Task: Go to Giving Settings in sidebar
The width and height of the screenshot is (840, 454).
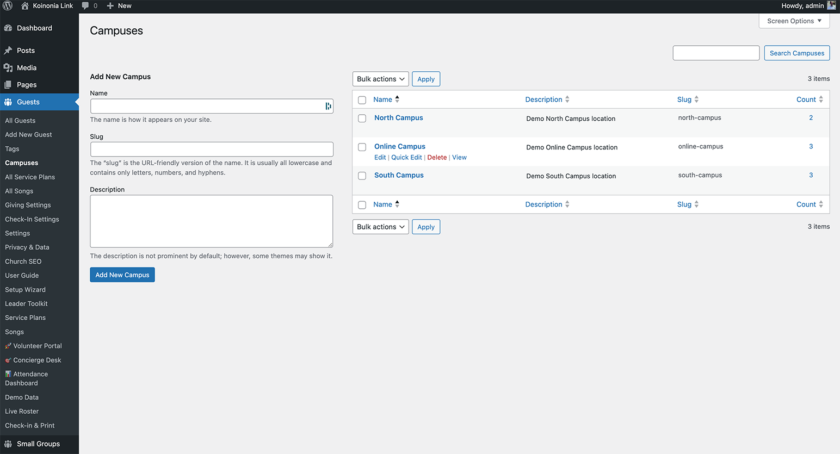Action: [x=28, y=206]
